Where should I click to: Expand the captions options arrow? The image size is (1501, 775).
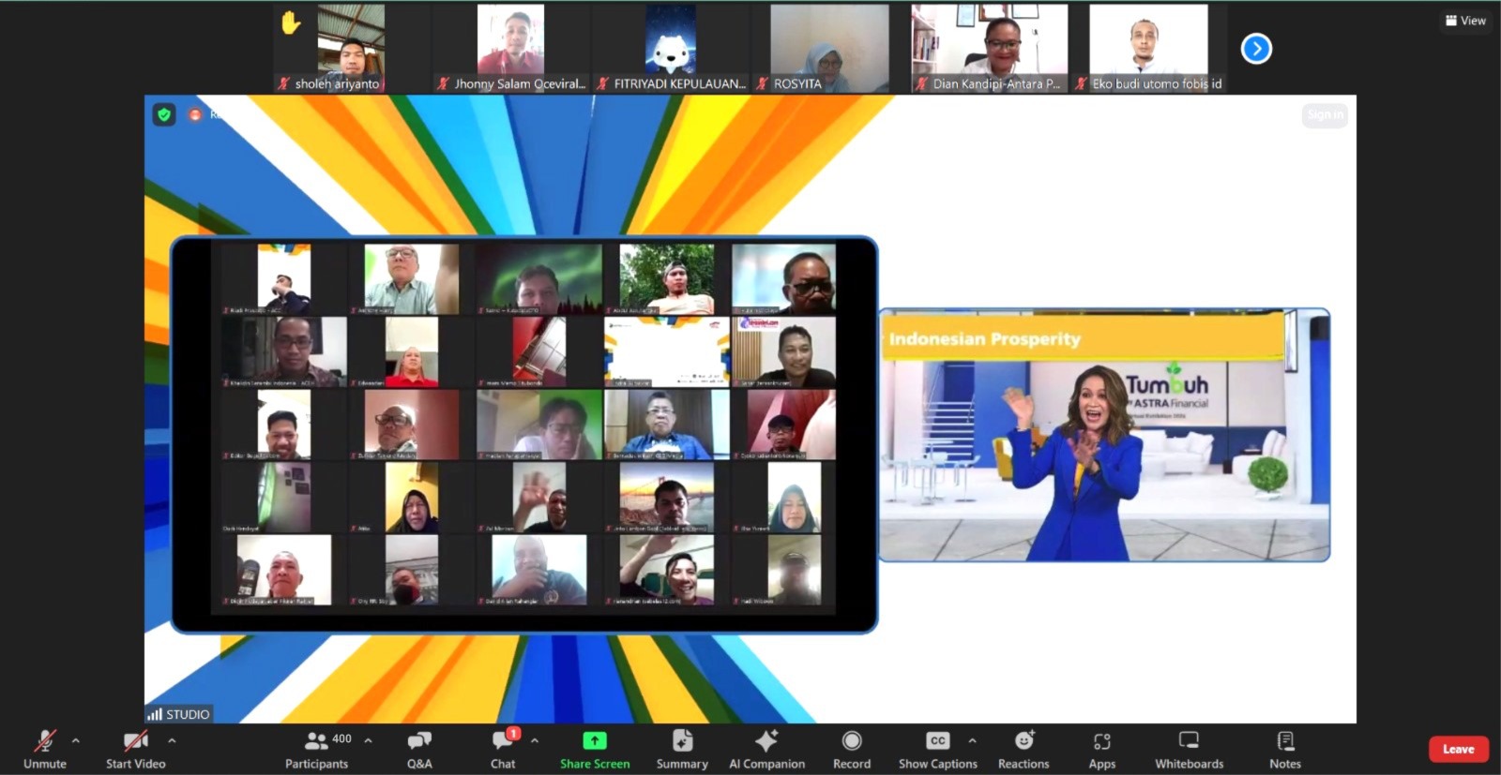point(972,740)
